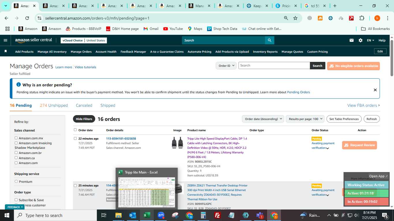Open the Seller Central mail messages icon
This screenshot has width=394, height=221.
pyautogui.click(x=351, y=40)
